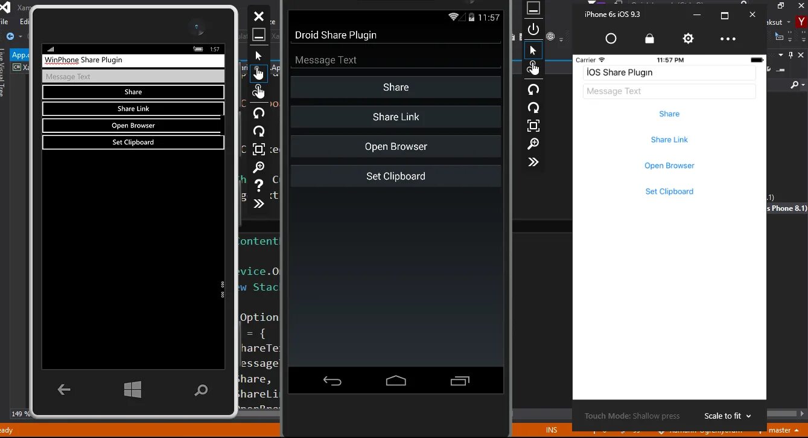Focus Message Text field in Droid app
Viewport: 808px width, 438px height.
click(396, 60)
